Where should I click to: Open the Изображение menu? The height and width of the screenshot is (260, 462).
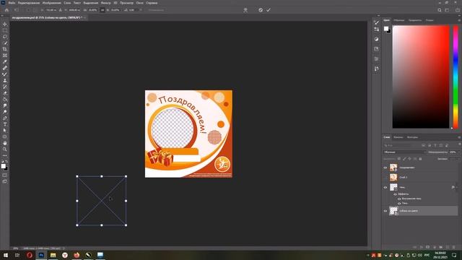(51, 3)
